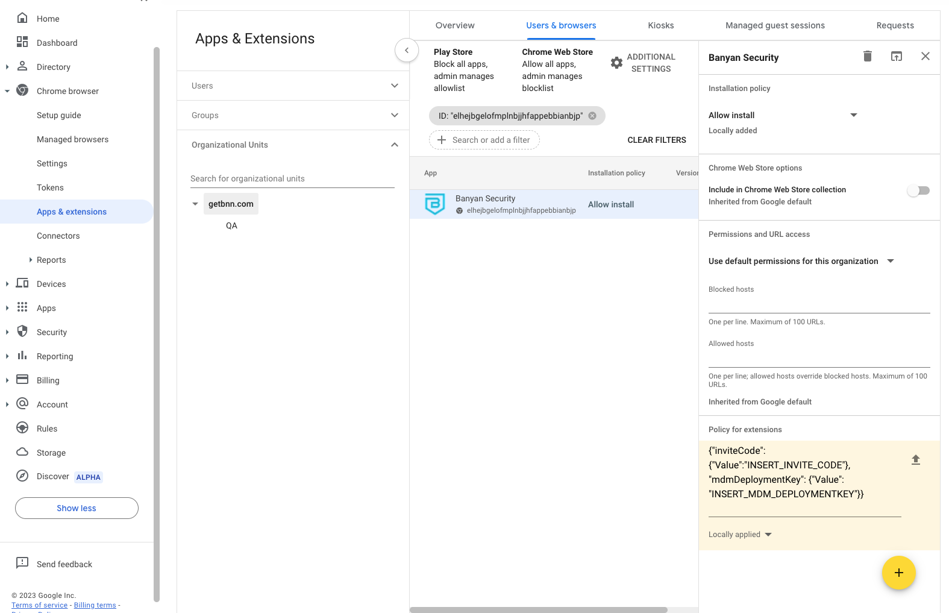Upload extension policy file icon

pos(915,460)
